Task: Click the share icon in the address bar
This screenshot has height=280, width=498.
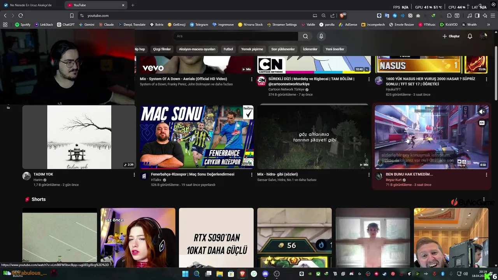Action: tap(332, 16)
